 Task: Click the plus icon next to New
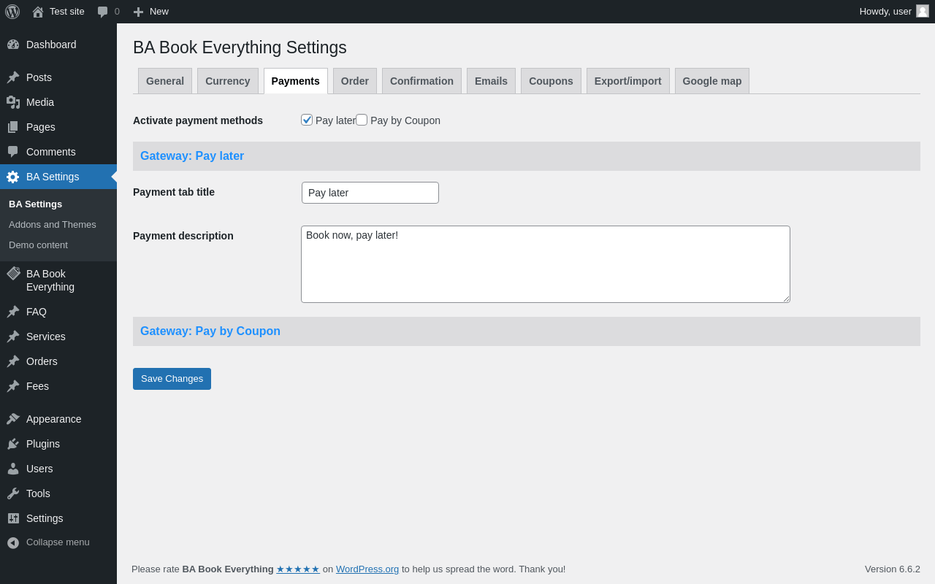click(x=138, y=12)
